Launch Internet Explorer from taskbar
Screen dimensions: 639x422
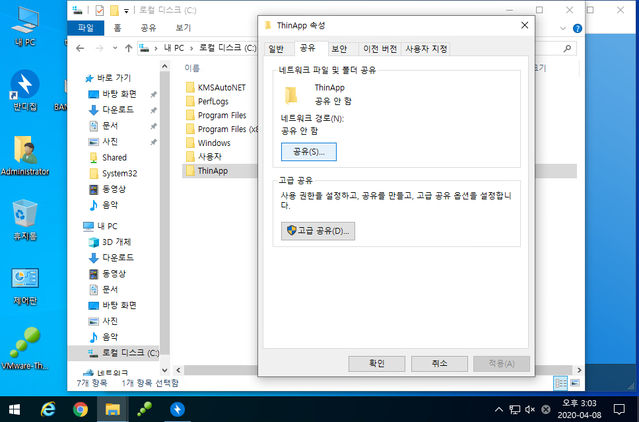(x=48, y=409)
